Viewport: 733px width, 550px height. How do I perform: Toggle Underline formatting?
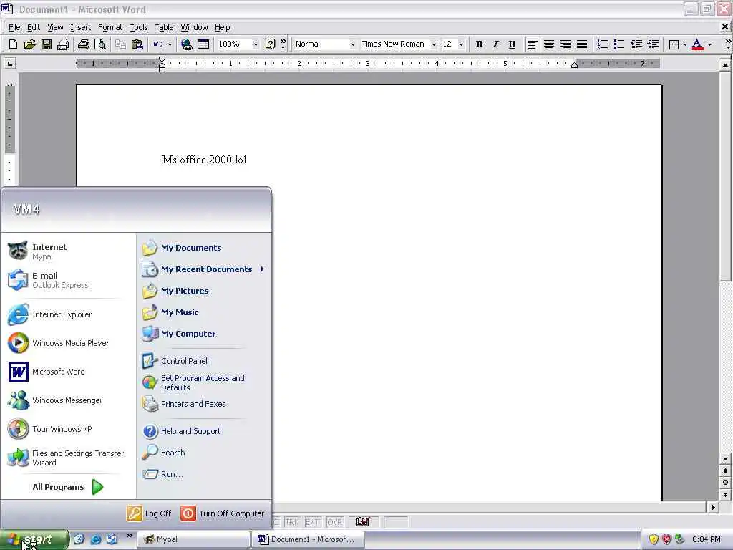[512, 44]
